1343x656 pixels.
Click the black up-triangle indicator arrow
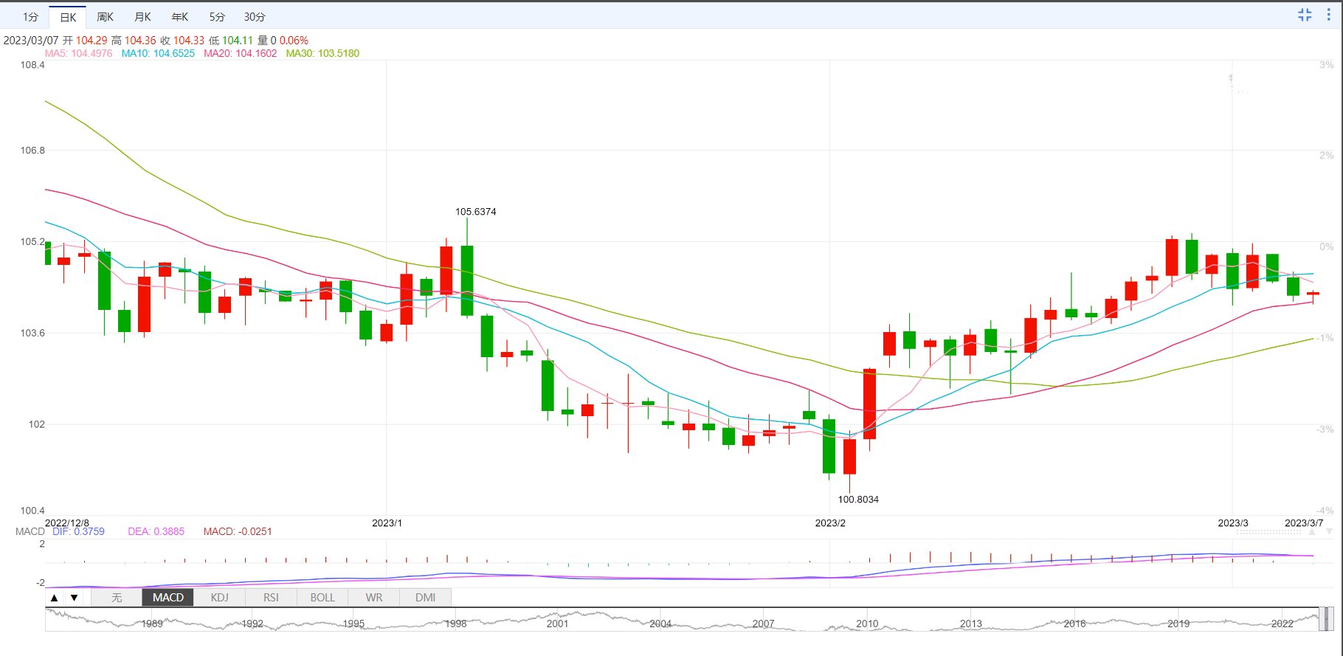[x=55, y=598]
